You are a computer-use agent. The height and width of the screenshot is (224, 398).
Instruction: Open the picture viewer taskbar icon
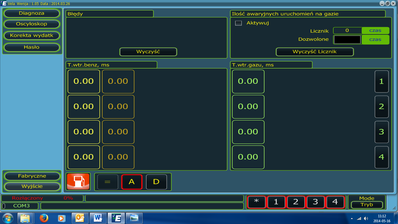135,218
